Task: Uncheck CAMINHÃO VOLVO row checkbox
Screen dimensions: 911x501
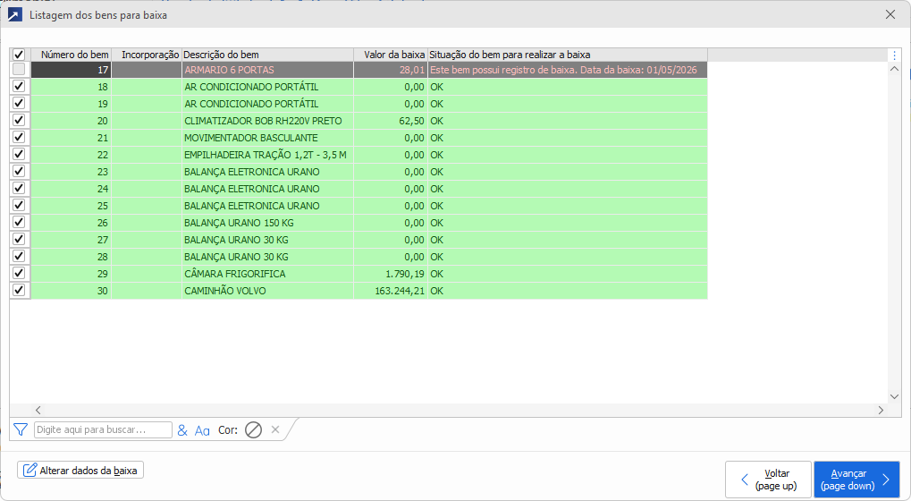Action: click(19, 290)
